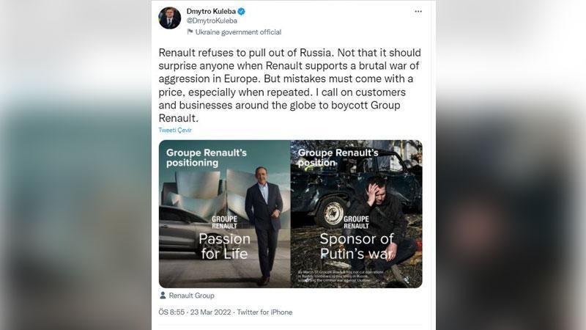Click the Dmytro Kuleba display name
The height and width of the screenshot is (330, 586).
(210, 12)
